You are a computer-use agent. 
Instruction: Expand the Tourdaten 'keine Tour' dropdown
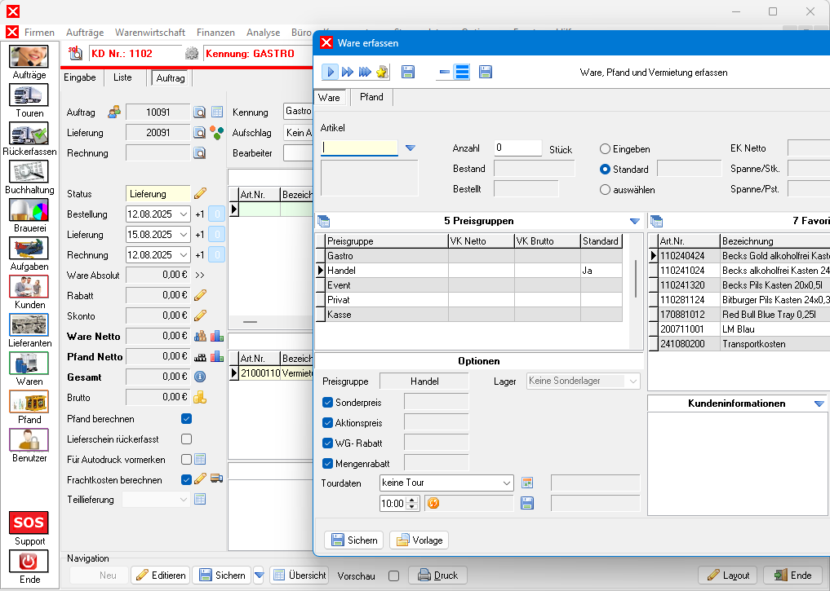click(x=505, y=483)
